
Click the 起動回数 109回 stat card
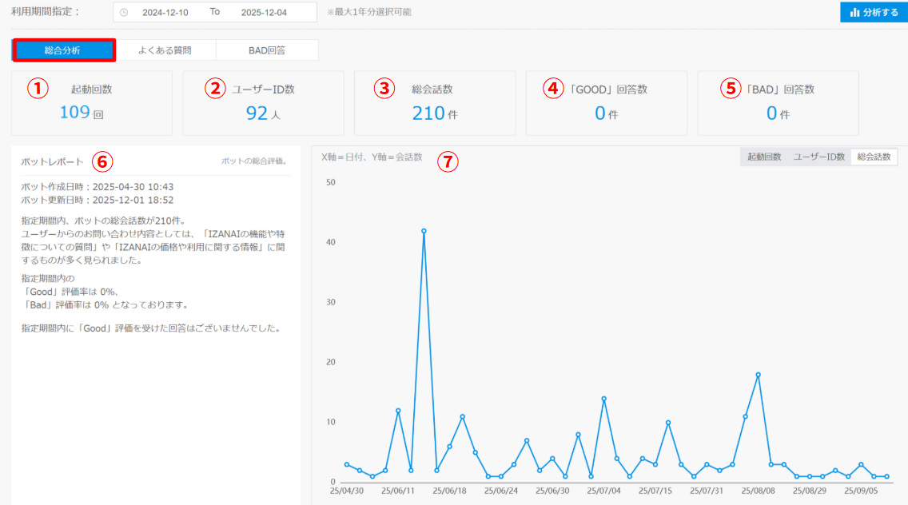91,103
